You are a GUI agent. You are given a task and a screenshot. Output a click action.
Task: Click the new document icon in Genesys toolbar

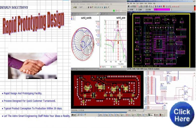coord(72,7)
